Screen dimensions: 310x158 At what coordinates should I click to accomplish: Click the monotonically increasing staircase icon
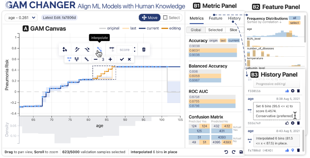click(x=77, y=49)
